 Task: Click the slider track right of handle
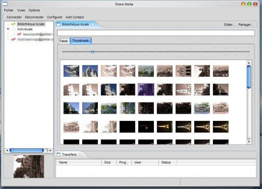(x=171, y=52)
